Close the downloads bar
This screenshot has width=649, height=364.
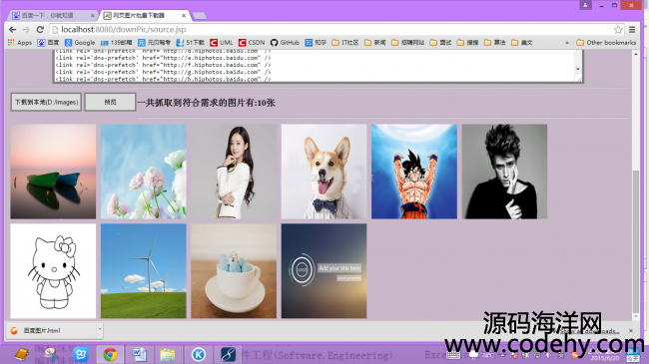pyautogui.click(x=631, y=330)
